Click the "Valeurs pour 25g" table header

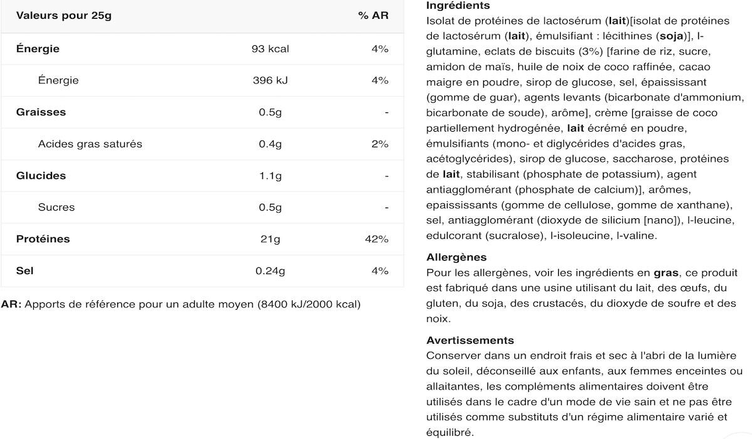[63, 16]
